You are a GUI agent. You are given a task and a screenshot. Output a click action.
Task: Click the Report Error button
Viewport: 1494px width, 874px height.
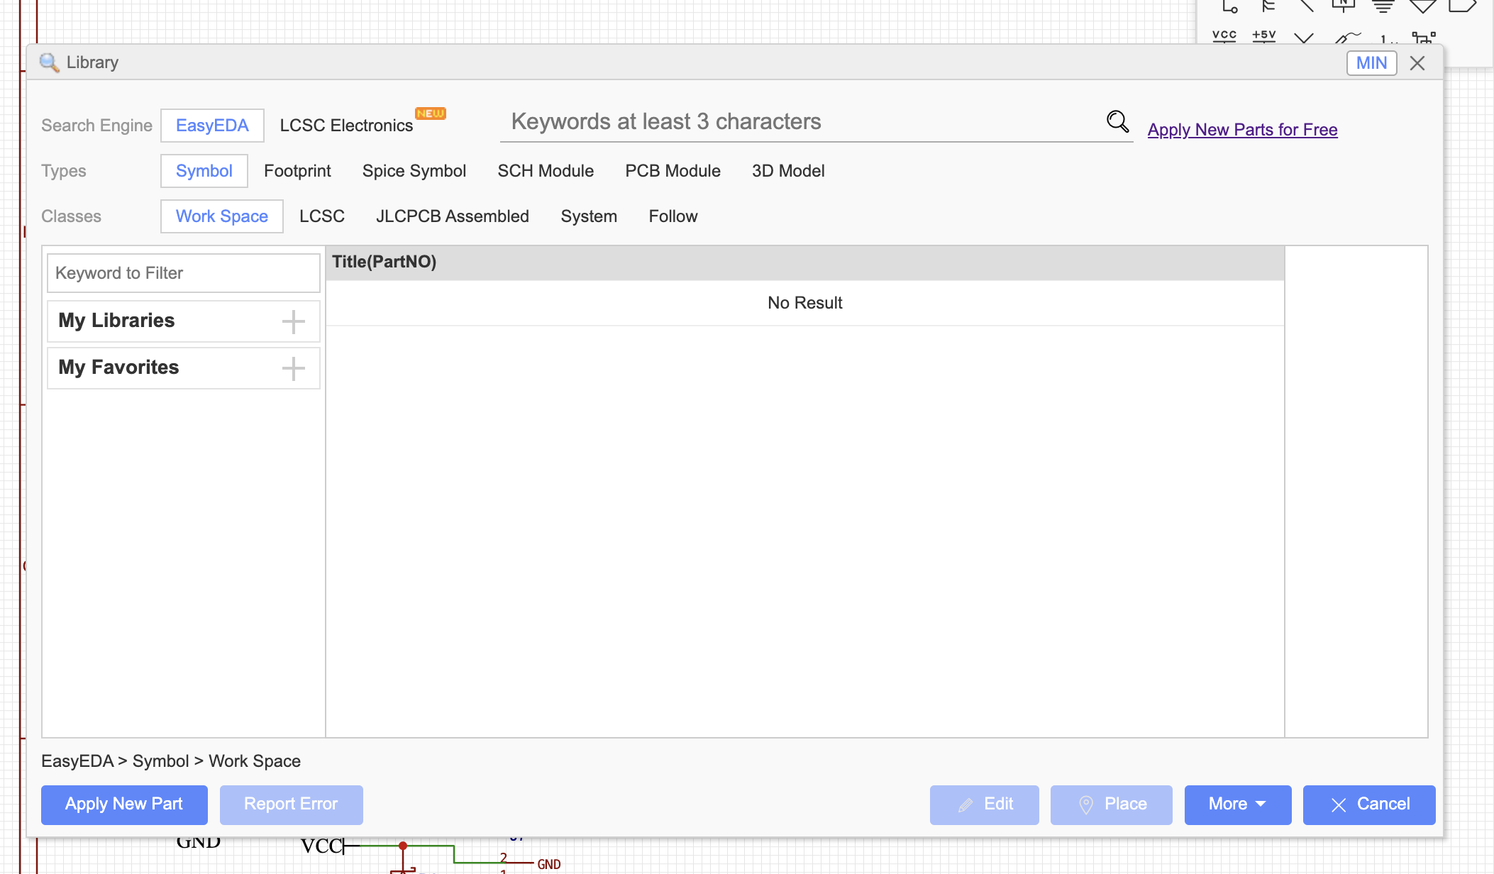pyautogui.click(x=291, y=804)
